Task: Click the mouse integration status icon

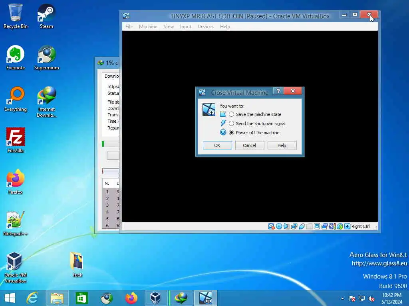Action: (340, 226)
